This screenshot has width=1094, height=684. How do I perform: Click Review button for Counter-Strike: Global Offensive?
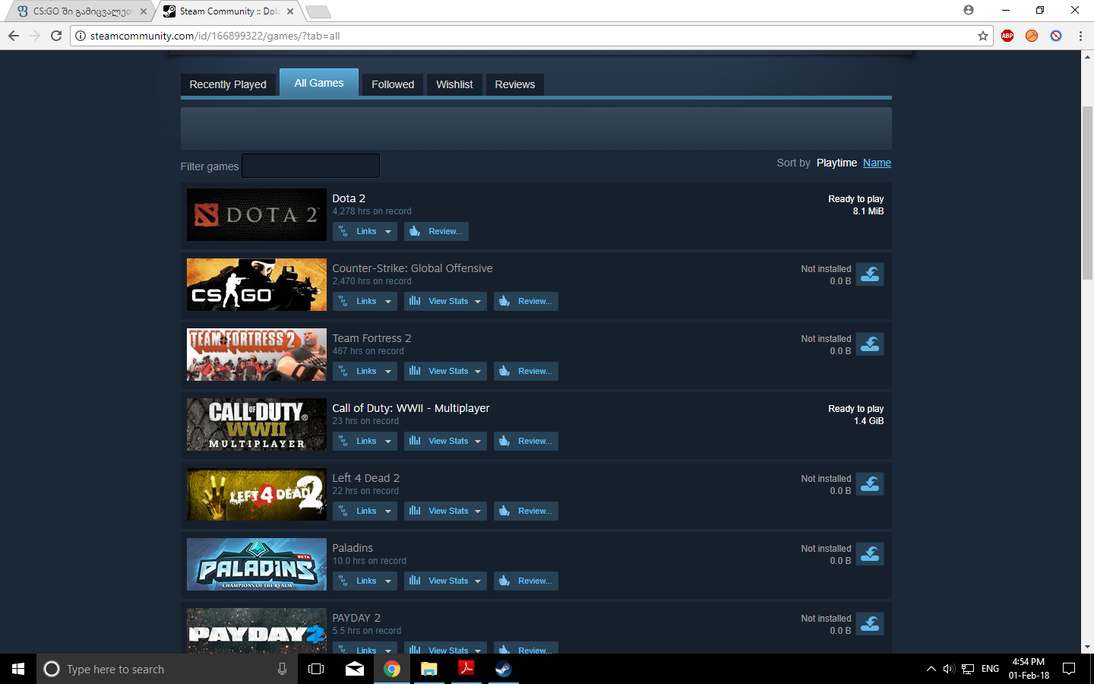pyautogui.click(x=526, y=302)
